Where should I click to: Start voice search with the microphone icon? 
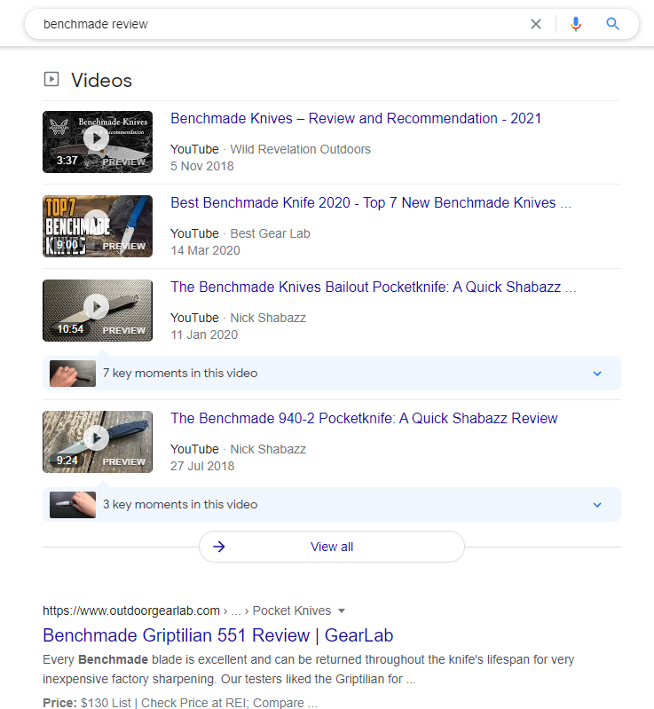(x=575, y=24)
